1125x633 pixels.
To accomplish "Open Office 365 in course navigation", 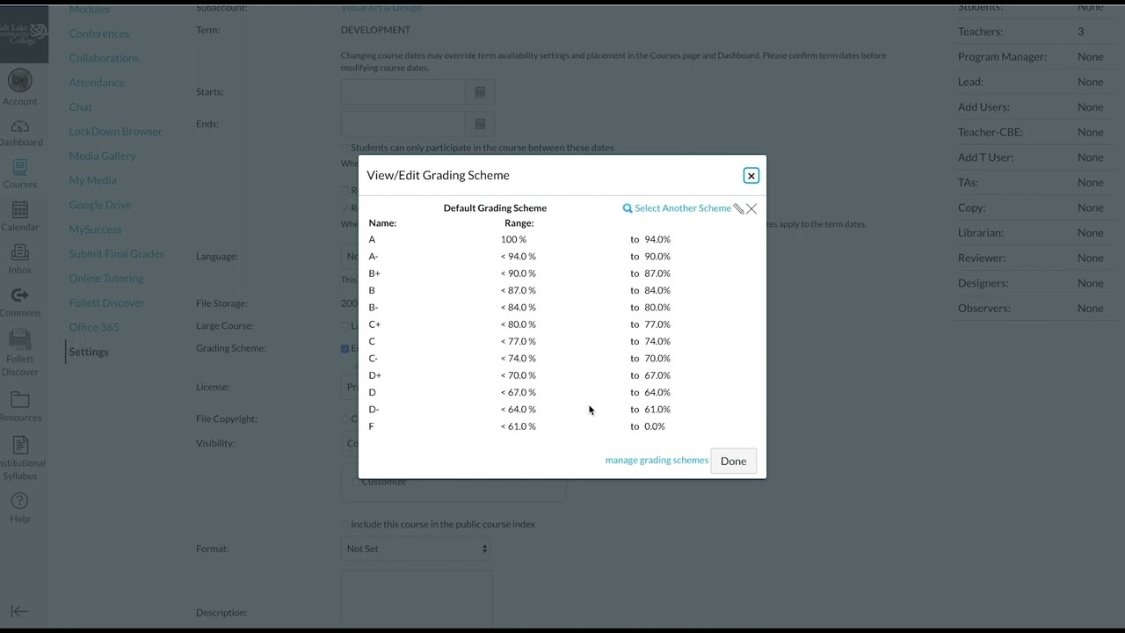I will point(93,327).
